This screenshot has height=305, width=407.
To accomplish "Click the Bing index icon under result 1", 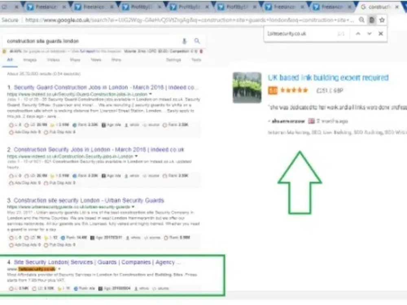I will pyautogui.click(x=52, y=125).
